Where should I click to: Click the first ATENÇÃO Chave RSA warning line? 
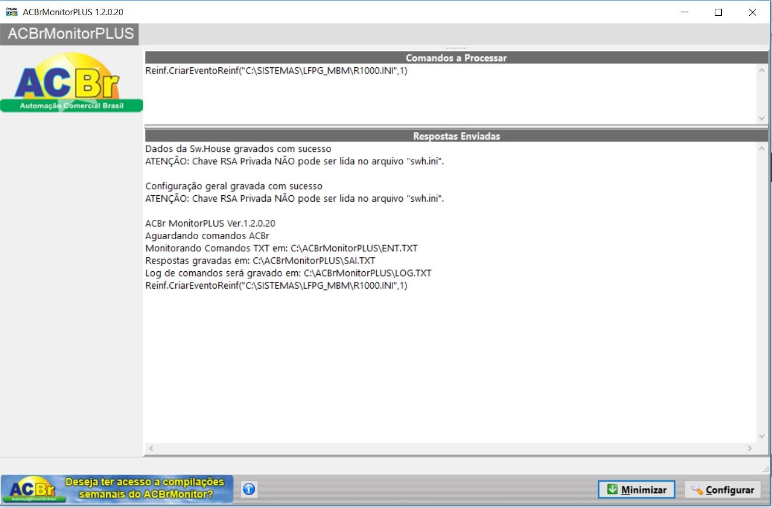pos(295,161)
